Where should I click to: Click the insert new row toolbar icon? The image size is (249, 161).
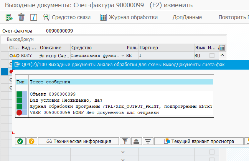pos(9,17)
